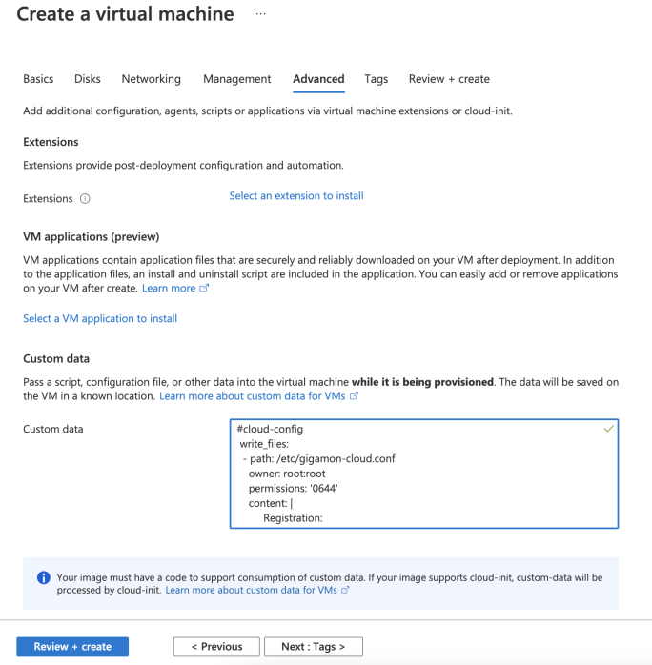Go to the Networking tab
Viewport: 652px width, 665px height.
[151, 79]
